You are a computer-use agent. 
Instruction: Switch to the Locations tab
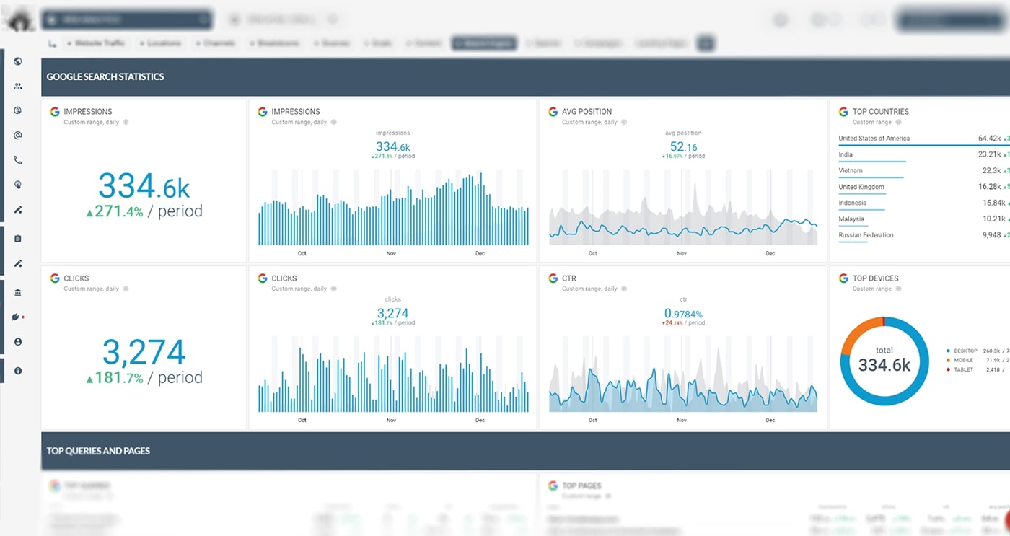160,43
